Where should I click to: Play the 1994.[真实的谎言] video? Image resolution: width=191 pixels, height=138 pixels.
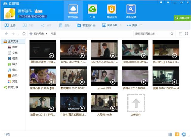pyautogui.click(x=82, y=108)
